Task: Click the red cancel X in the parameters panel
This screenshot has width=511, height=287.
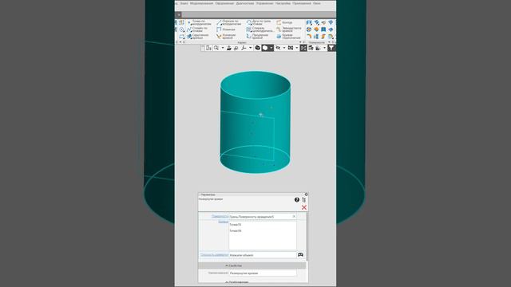Action: 304,207
